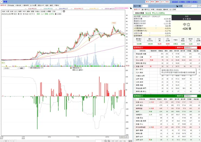Image resolution: width=201 pixels, height=142 pixels.
Task: Set chart range to 1年
Action: point(121,141)
